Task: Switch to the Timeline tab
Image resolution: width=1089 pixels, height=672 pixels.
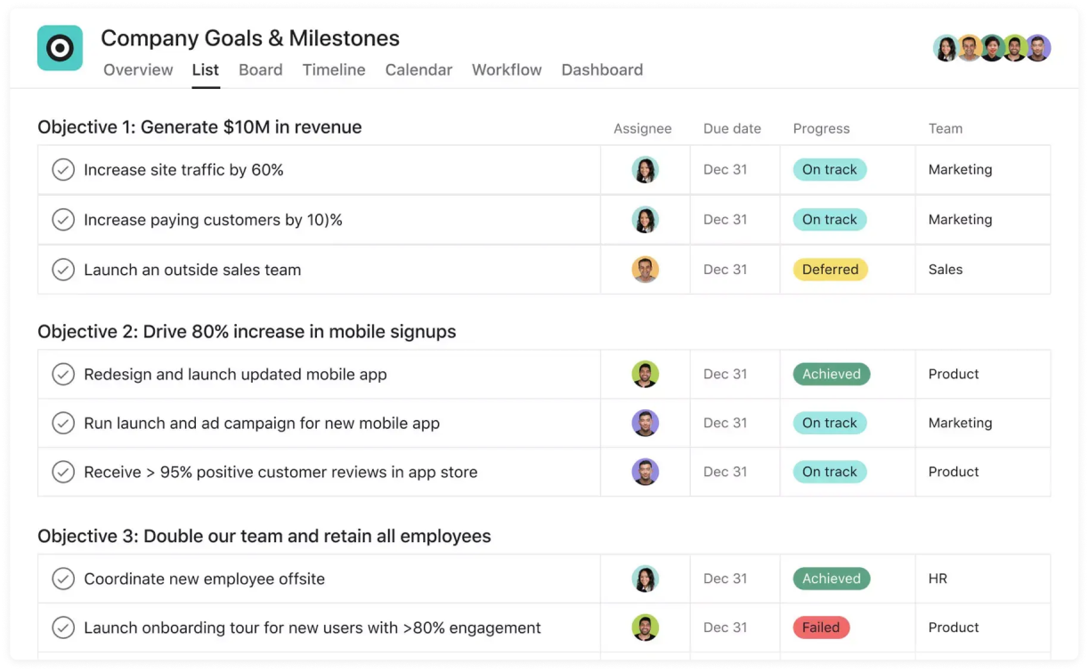Action: [x=334, y=69]
